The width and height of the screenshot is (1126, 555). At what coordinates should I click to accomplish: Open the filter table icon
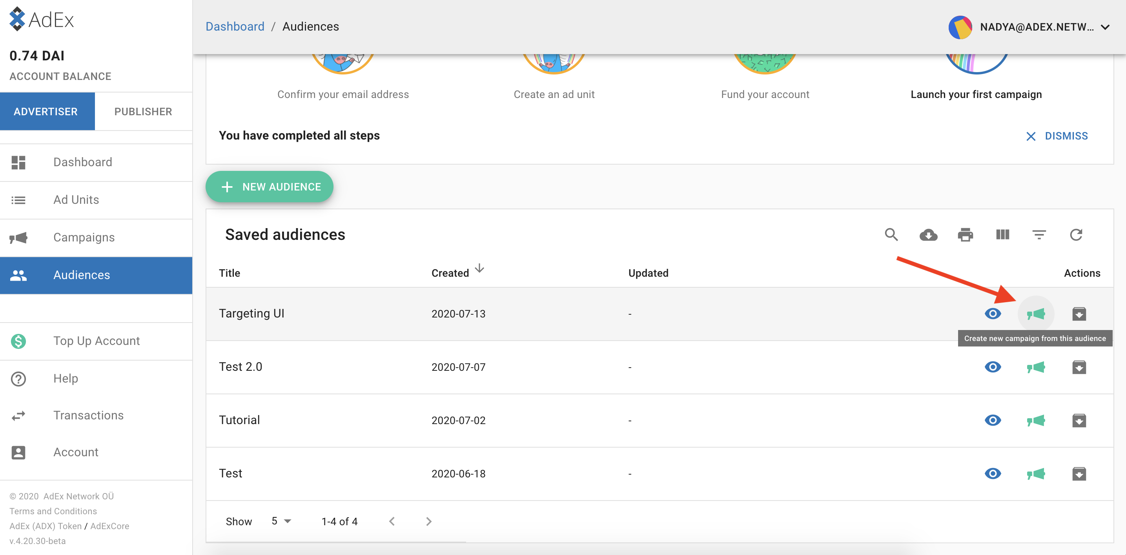point(1039,235)
